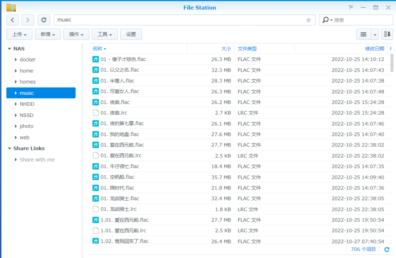This screenshot has width=396, height=258.
Task: Click the 设置 settings button
Action: [x=131, y=34]
